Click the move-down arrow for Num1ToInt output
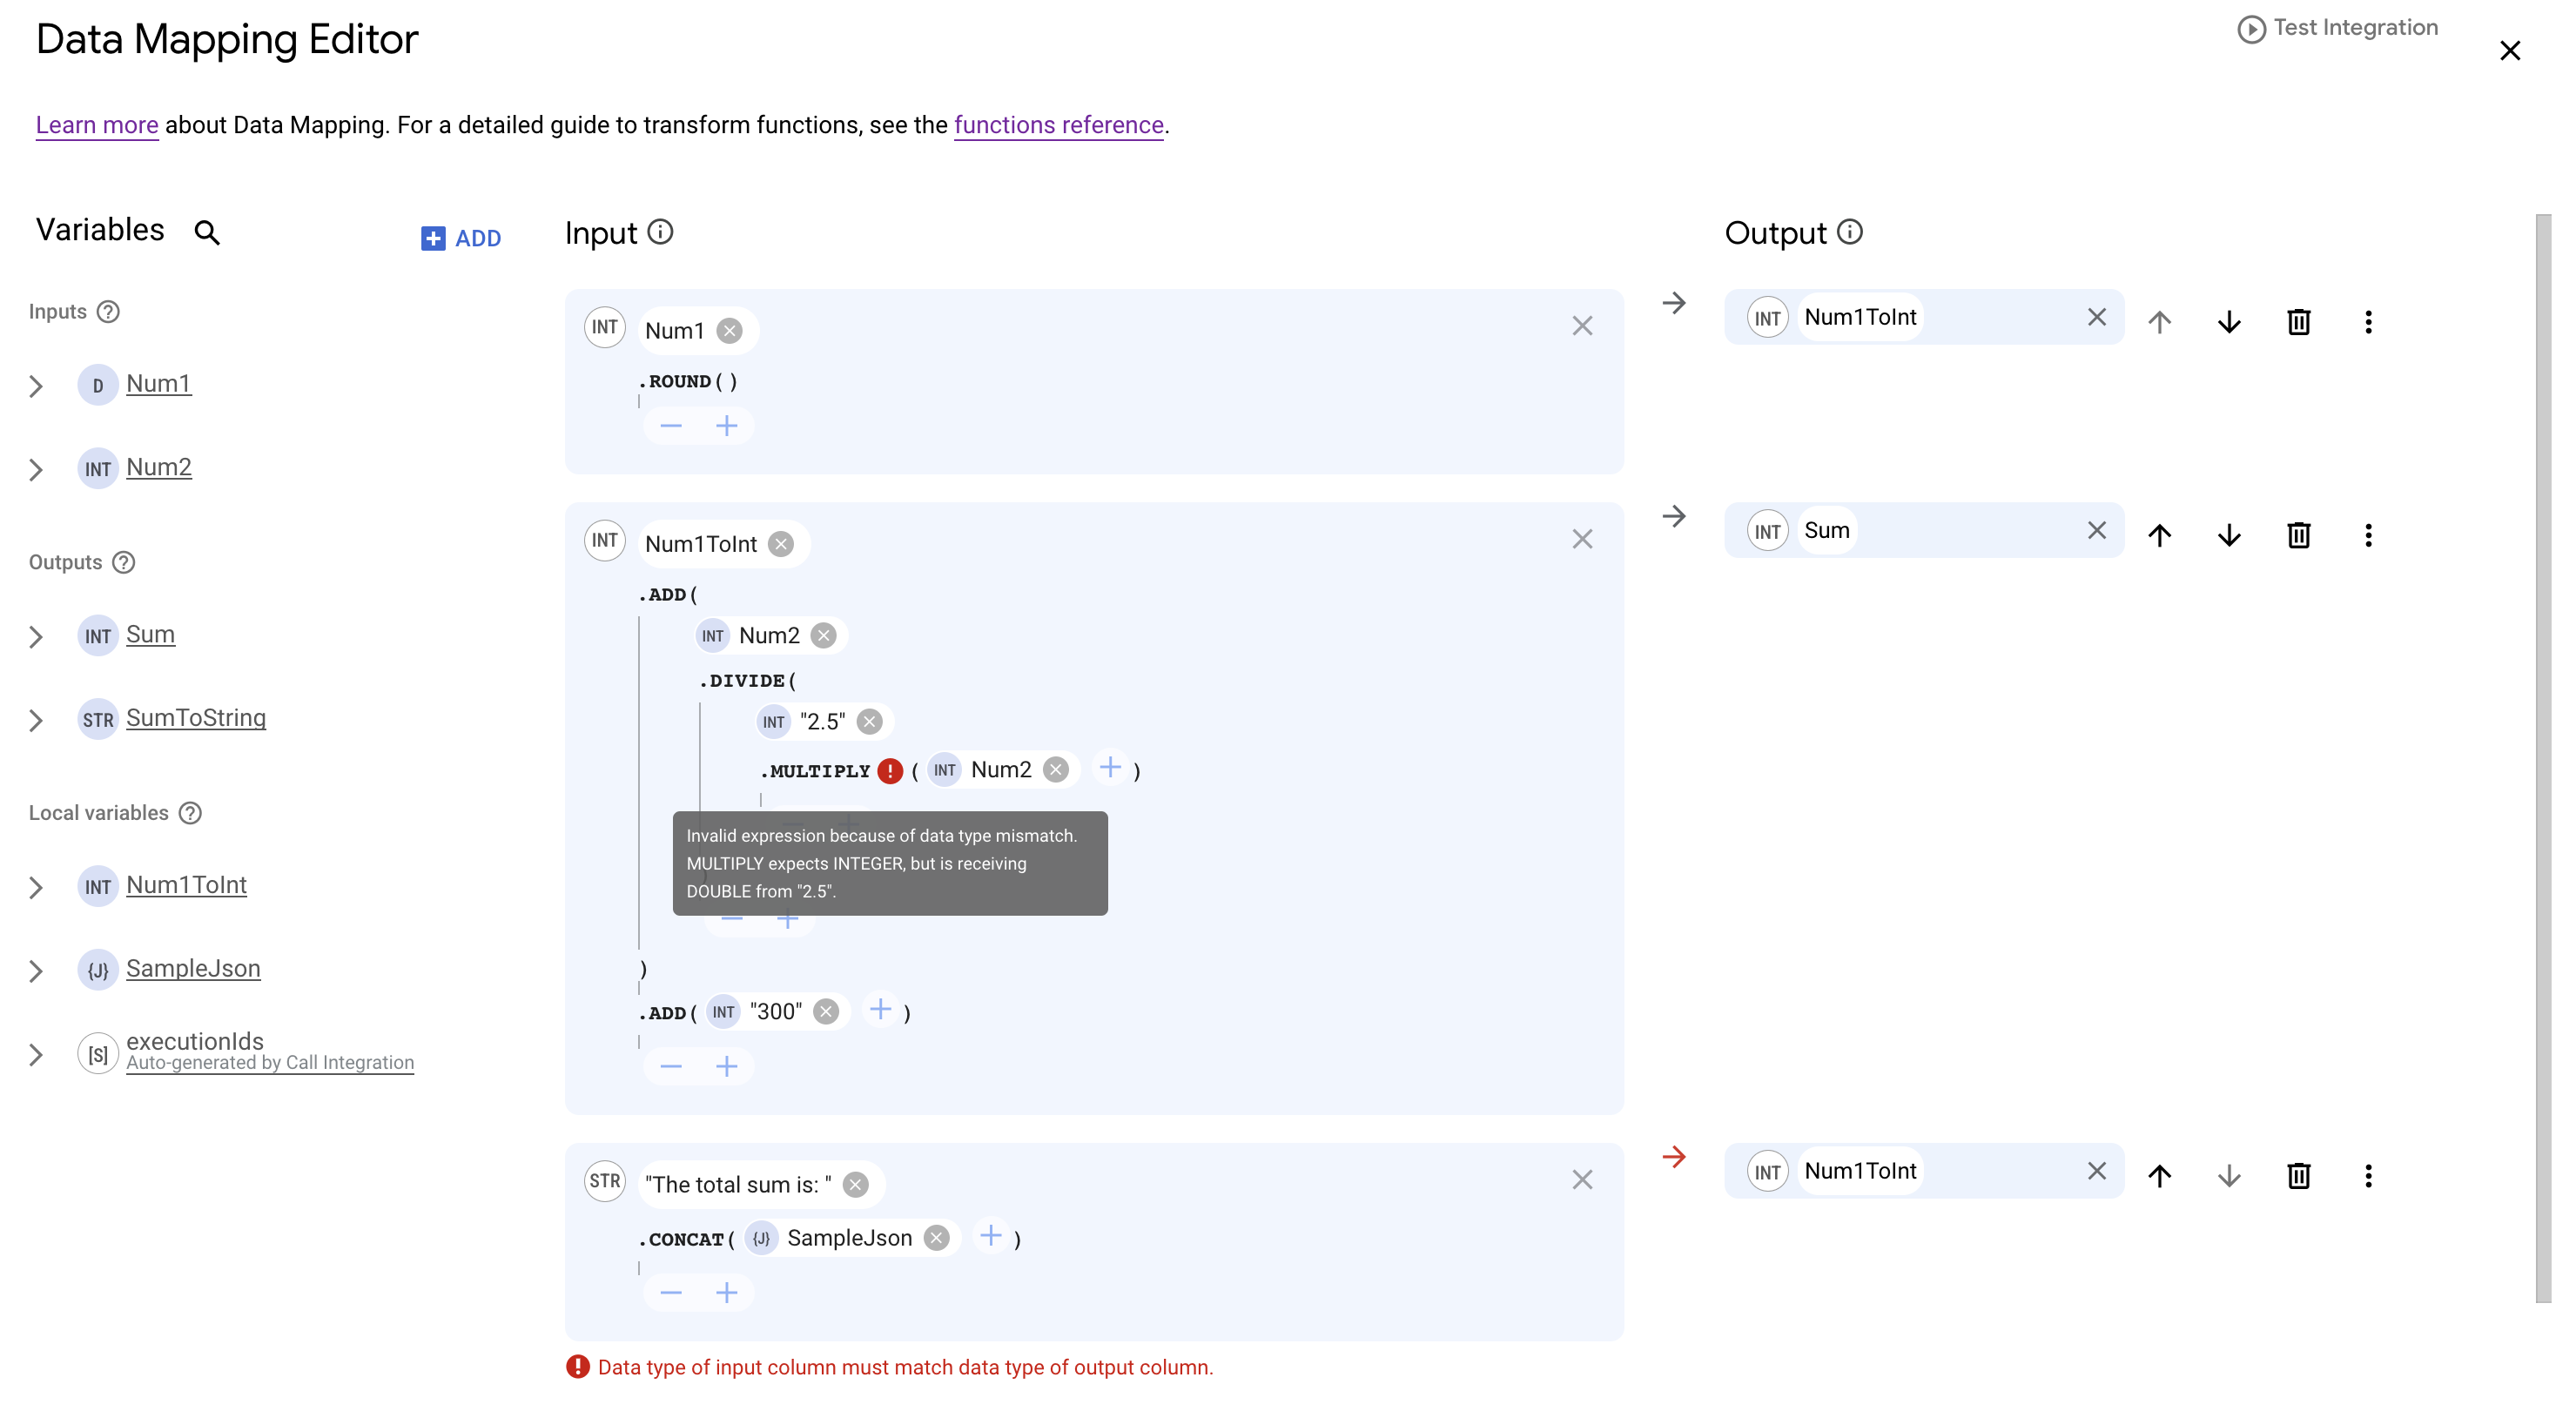The width and height of the screenshot is (2576, 1411). click(x=2230, y=321)
